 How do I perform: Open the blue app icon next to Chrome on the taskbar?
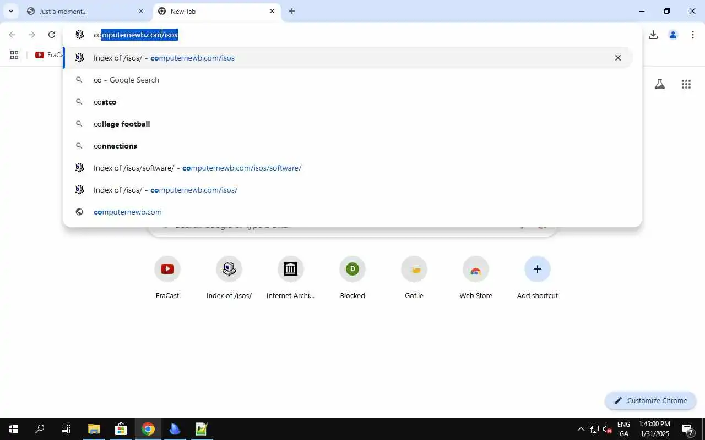[x=175, y=429]
